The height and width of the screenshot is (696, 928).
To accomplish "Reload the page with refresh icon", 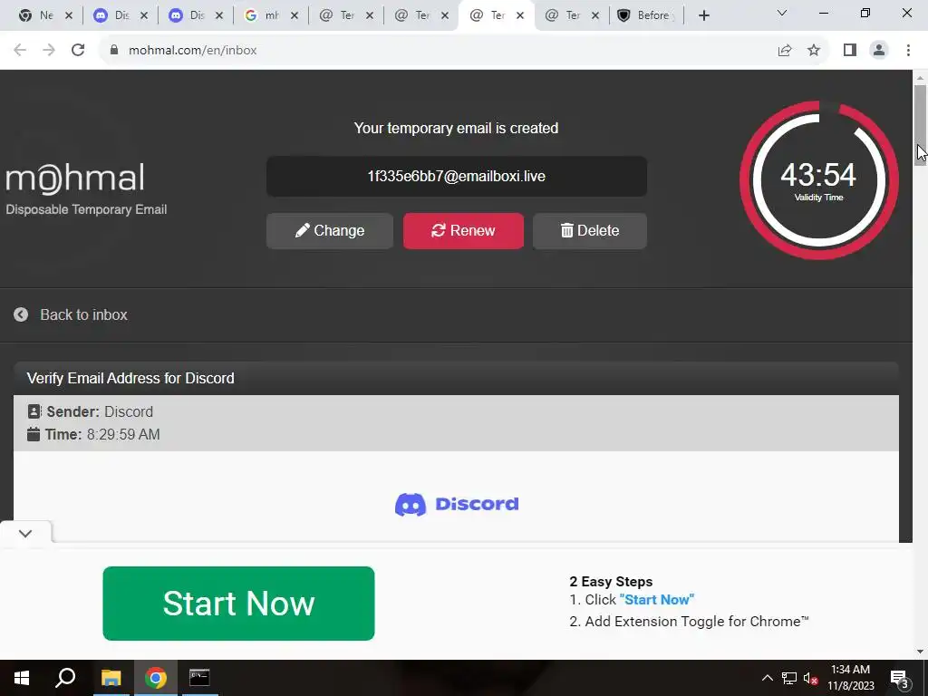I will pyautogui.click(x=78, y=51).
